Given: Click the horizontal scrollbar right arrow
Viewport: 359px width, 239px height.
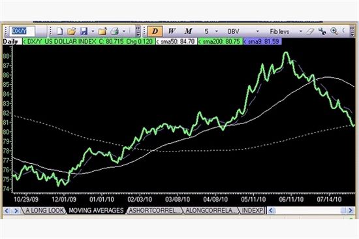Looking at the screenshot, I should click(x=351, y=210).
